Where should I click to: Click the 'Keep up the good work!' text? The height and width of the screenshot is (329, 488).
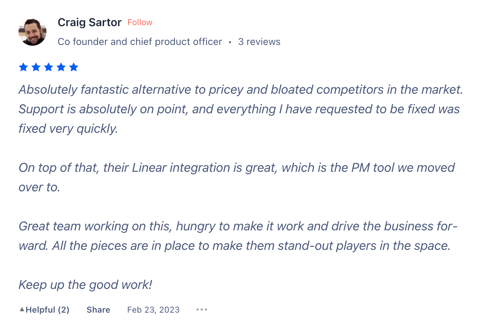tap(85, 284)
